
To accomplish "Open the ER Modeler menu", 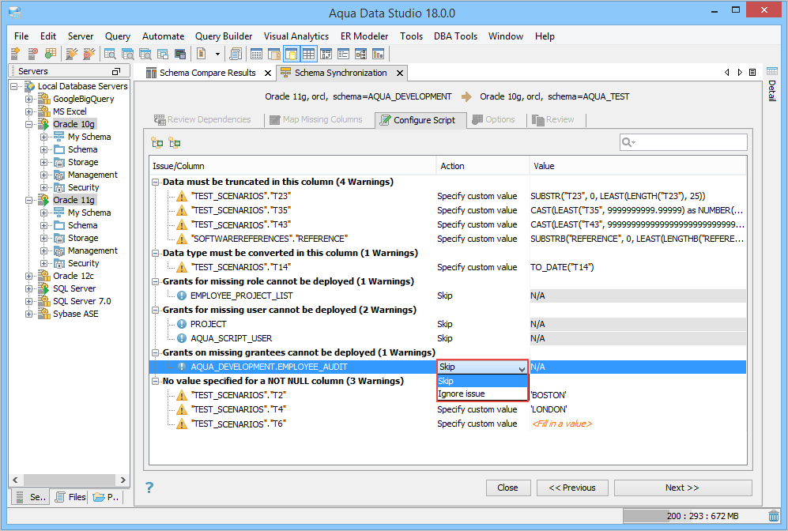I will point(364,36).
